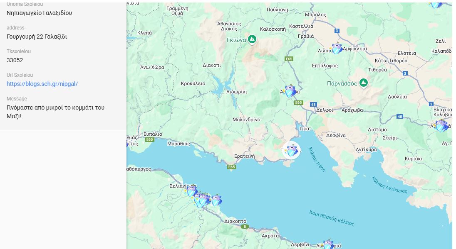
Task: Click the Δελφοί place label
Action: (325, 110)
